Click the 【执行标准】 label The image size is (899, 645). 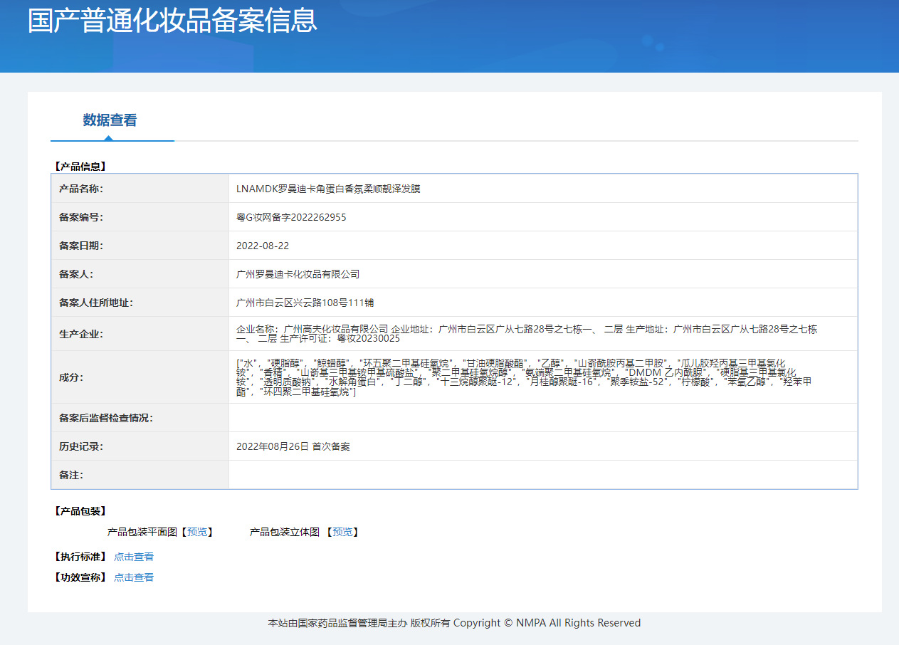pos(80,557)
